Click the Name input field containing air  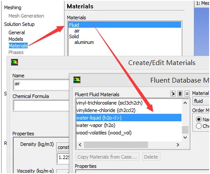(41, 85)
